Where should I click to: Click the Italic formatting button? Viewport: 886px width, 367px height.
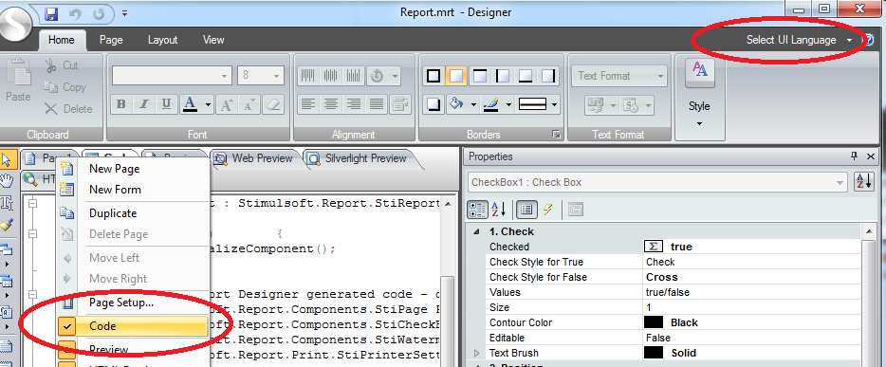pos(143,104)
